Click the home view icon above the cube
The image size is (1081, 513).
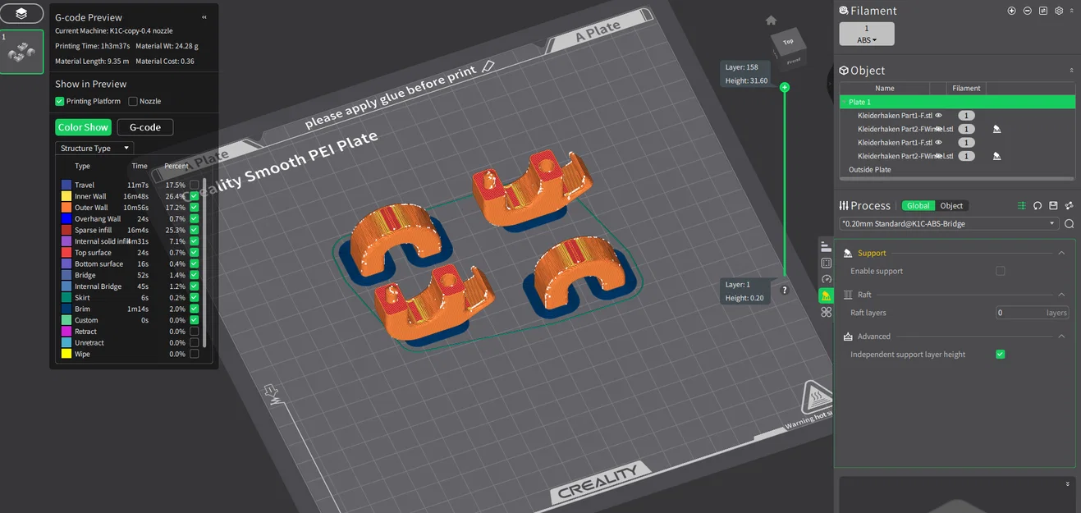(x=771, y=21)
